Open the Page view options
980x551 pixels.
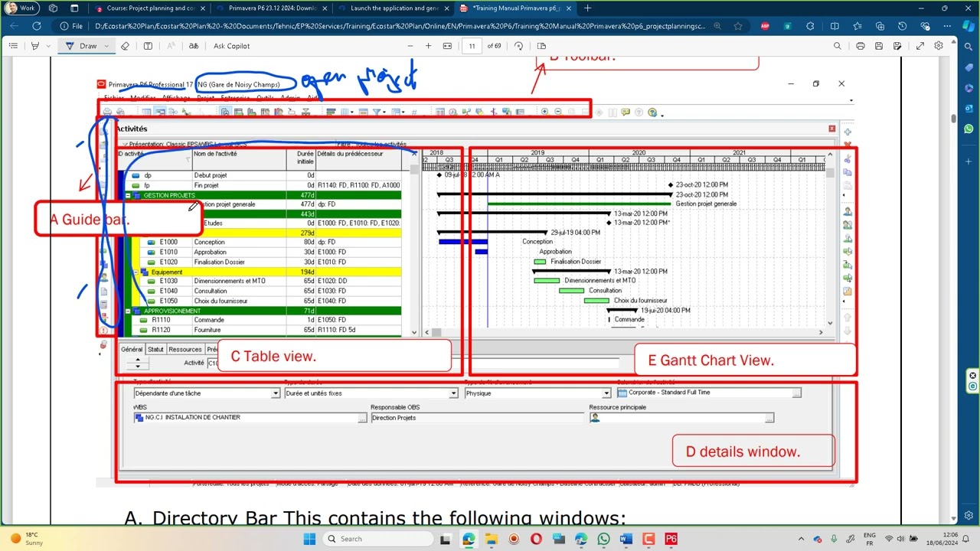541,46
